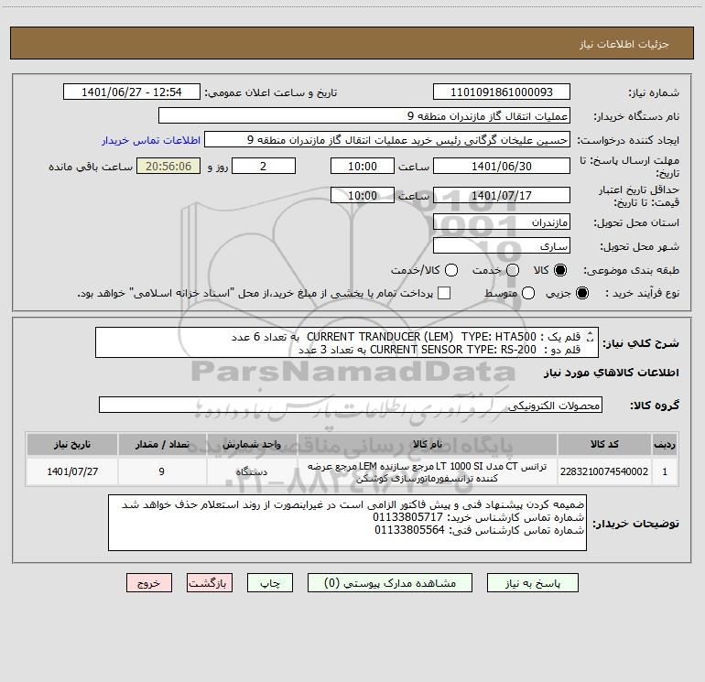Screen dimensions: 705x682
Task: Click the remaining time field 20:56:06
Action: (168, 166)
